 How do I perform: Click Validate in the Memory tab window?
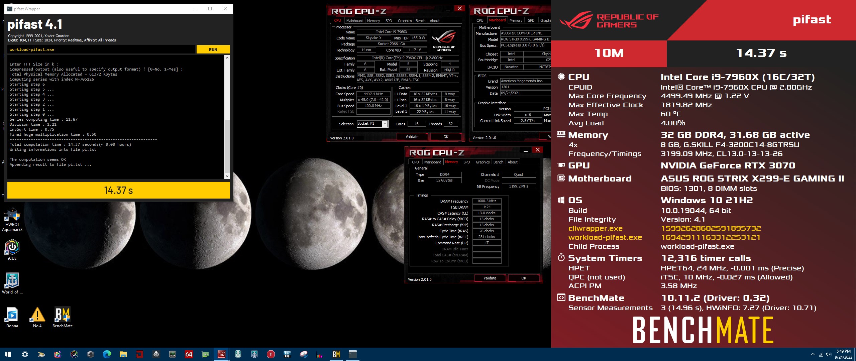pyautogui.click(x=490, y=278)
